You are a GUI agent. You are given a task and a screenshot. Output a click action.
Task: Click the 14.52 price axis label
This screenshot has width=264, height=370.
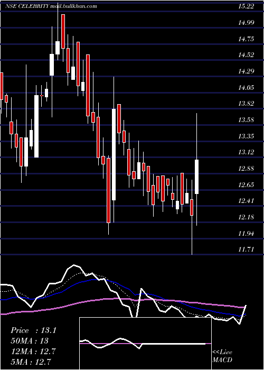click(x=246, y=55)
